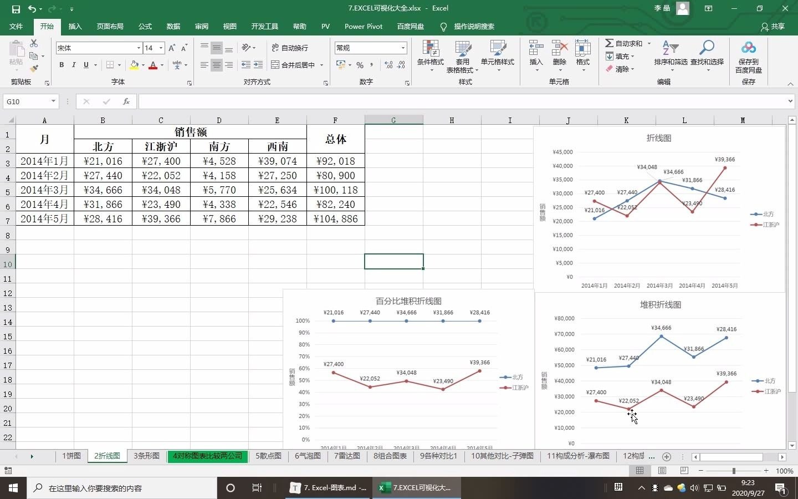This screenshot has width=798, height=499.
Task: Click the 保存到百度网盘 icon
Action: point(749,55)
